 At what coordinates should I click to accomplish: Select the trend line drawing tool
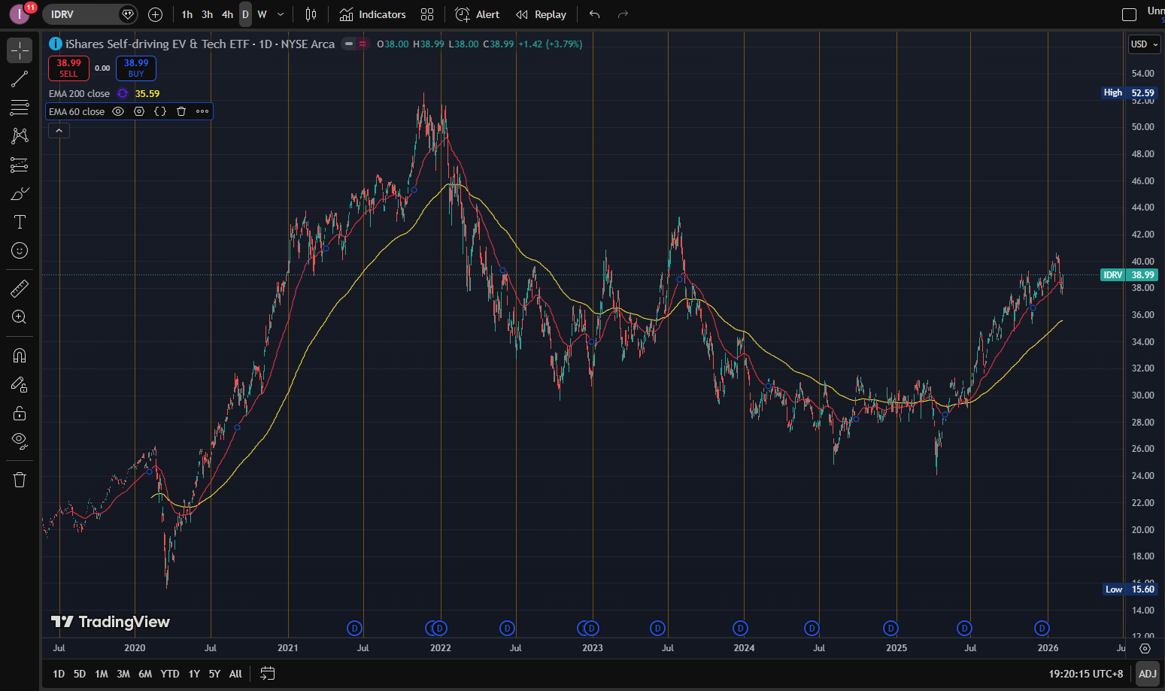pos(20,79)
